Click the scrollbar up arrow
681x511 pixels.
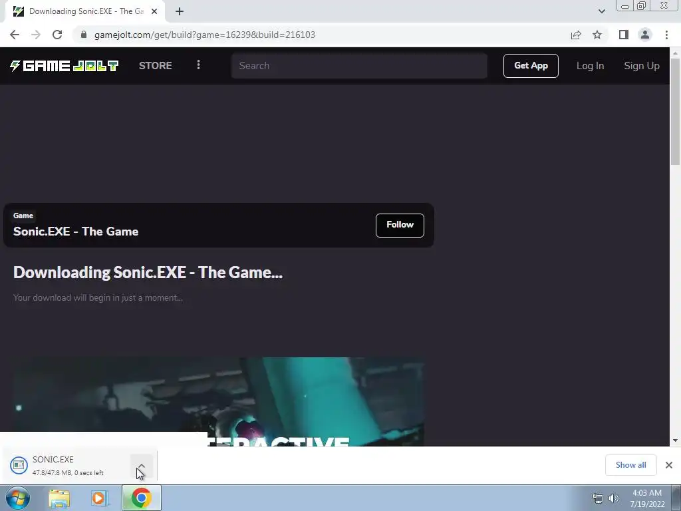[x=675, y=53]
